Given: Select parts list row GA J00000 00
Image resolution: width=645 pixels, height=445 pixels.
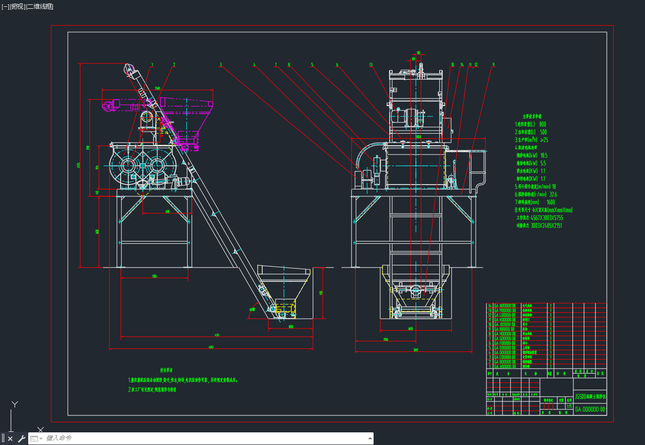Looking at the screenshot, I should (x=546, y=325).
